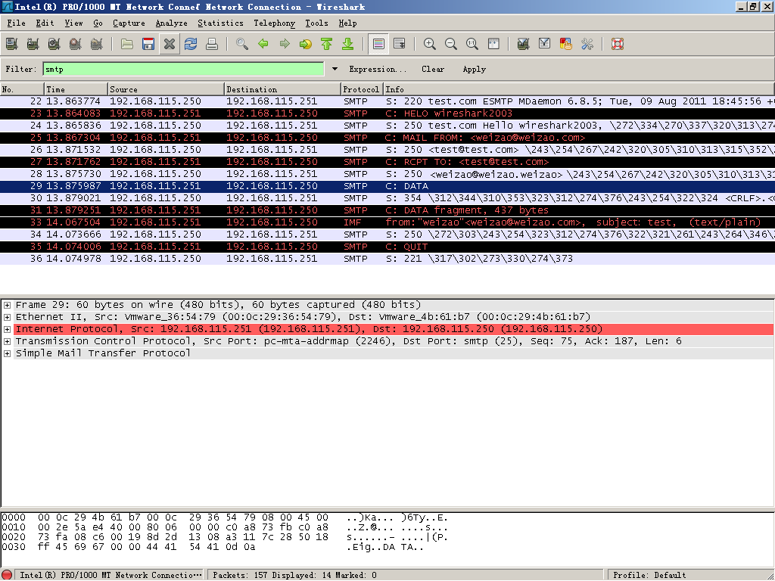
Task: Open coloring rules icon
Action: pos(565,44)
